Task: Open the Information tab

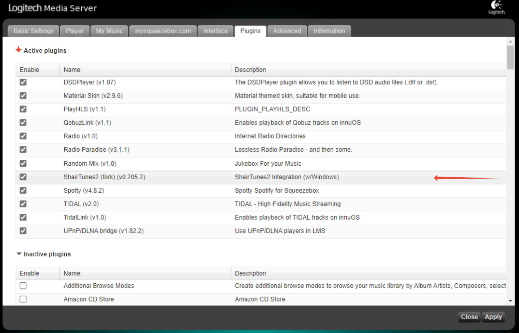Action: pos(329,31)
